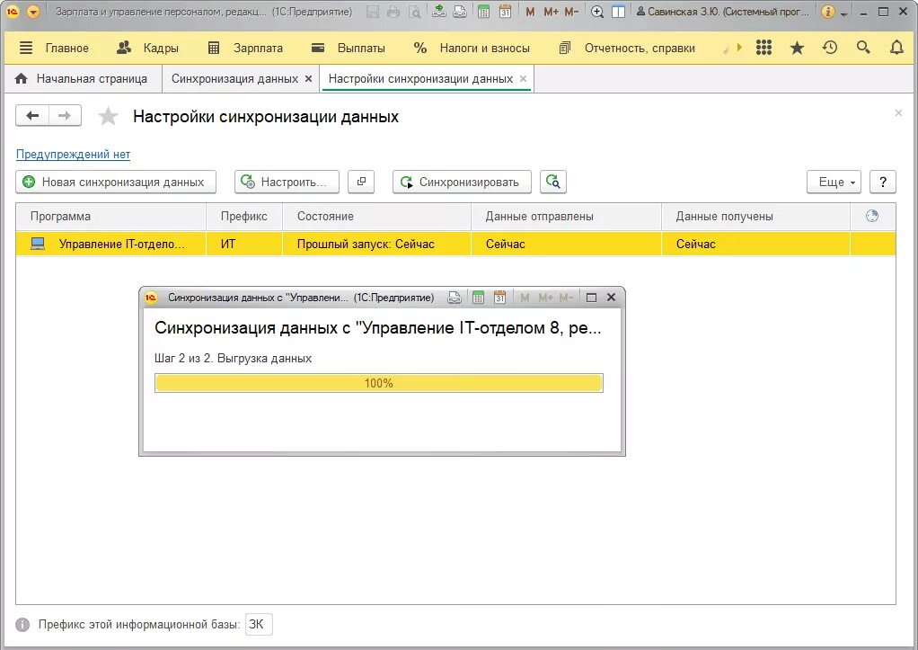Viewport: 918px width, 650px height.
Task: Toggle the panel layout icon in title bar
Action: coord(618,12)
